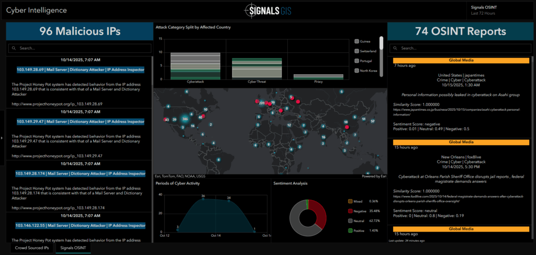
Task: Expand the collapsed left side panel arrow
Action: (x=2, y=138)
